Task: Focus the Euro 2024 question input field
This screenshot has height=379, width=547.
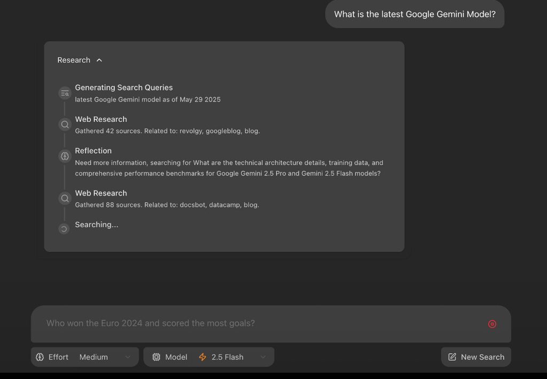Action: point(271,324)
